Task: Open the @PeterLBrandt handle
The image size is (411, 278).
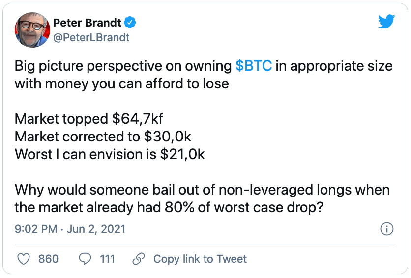Action: point(91,37)
